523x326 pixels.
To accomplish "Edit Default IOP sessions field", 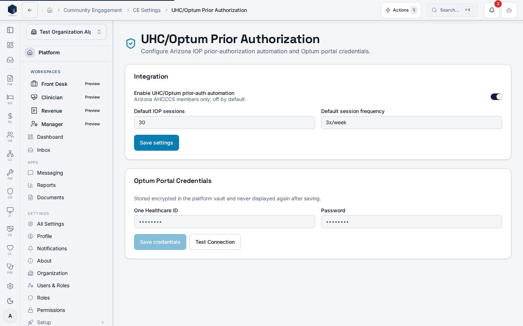I will (224, 122).
